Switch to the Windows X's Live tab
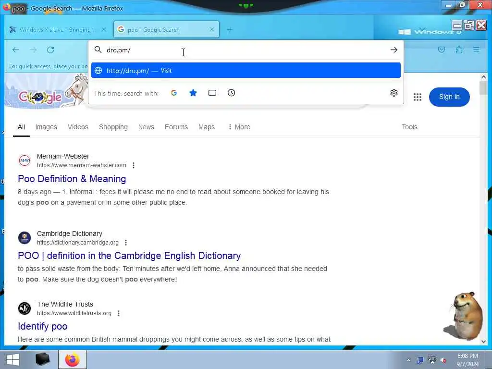The height and width of the screenshot is (369, 492). [x=57, y=30]
